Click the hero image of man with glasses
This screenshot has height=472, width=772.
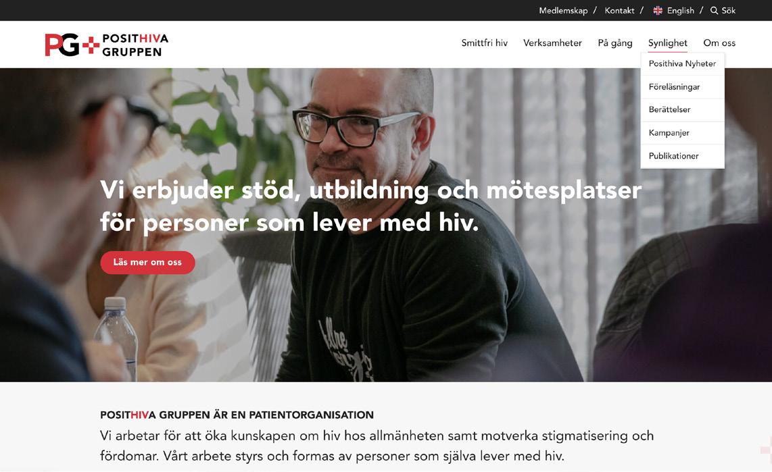click(x=386, y=225)
